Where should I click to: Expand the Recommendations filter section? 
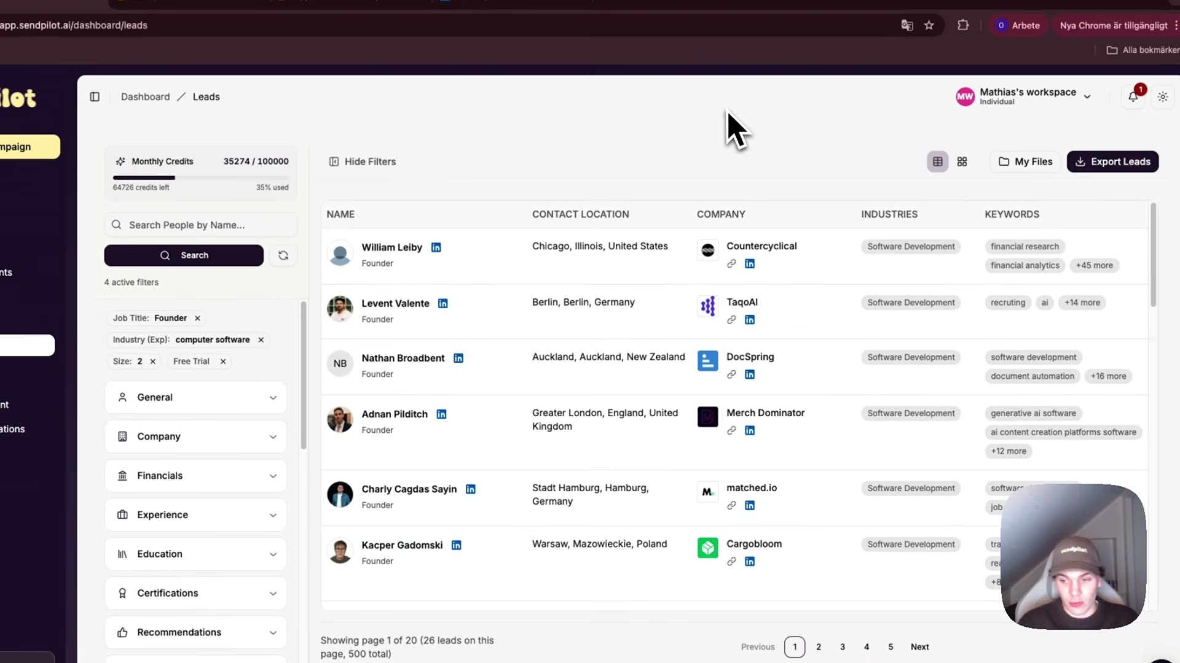pos(195,633)
